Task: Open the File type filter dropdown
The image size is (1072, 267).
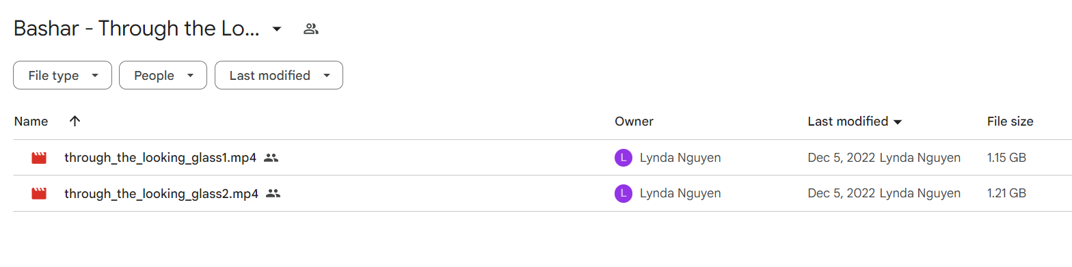Action: coord(62,75)
